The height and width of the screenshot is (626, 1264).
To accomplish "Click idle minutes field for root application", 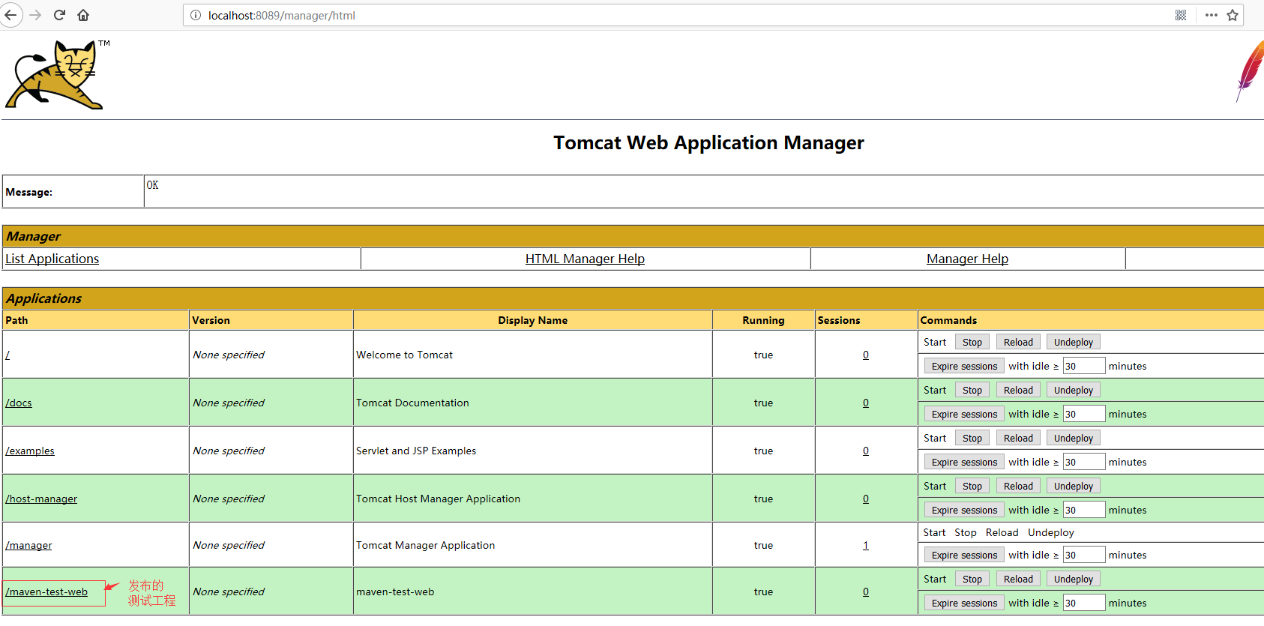I will (x=1084, y=366).
